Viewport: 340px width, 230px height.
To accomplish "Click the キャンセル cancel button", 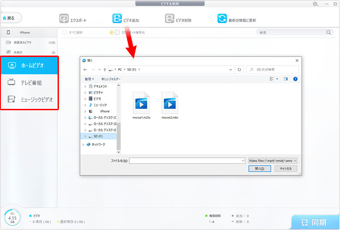I will click(286, 169).
